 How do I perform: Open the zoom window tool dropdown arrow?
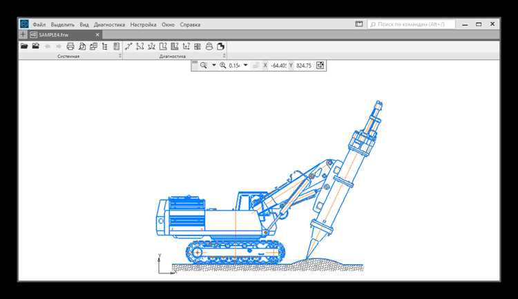pos(213,65)
